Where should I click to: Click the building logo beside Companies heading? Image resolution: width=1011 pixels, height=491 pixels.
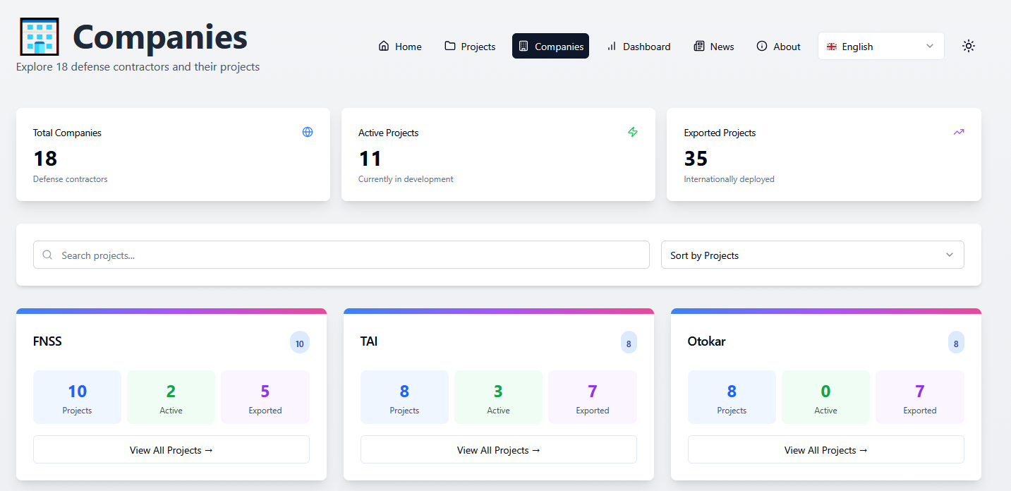pyautogui.click(x=40, y=36)
